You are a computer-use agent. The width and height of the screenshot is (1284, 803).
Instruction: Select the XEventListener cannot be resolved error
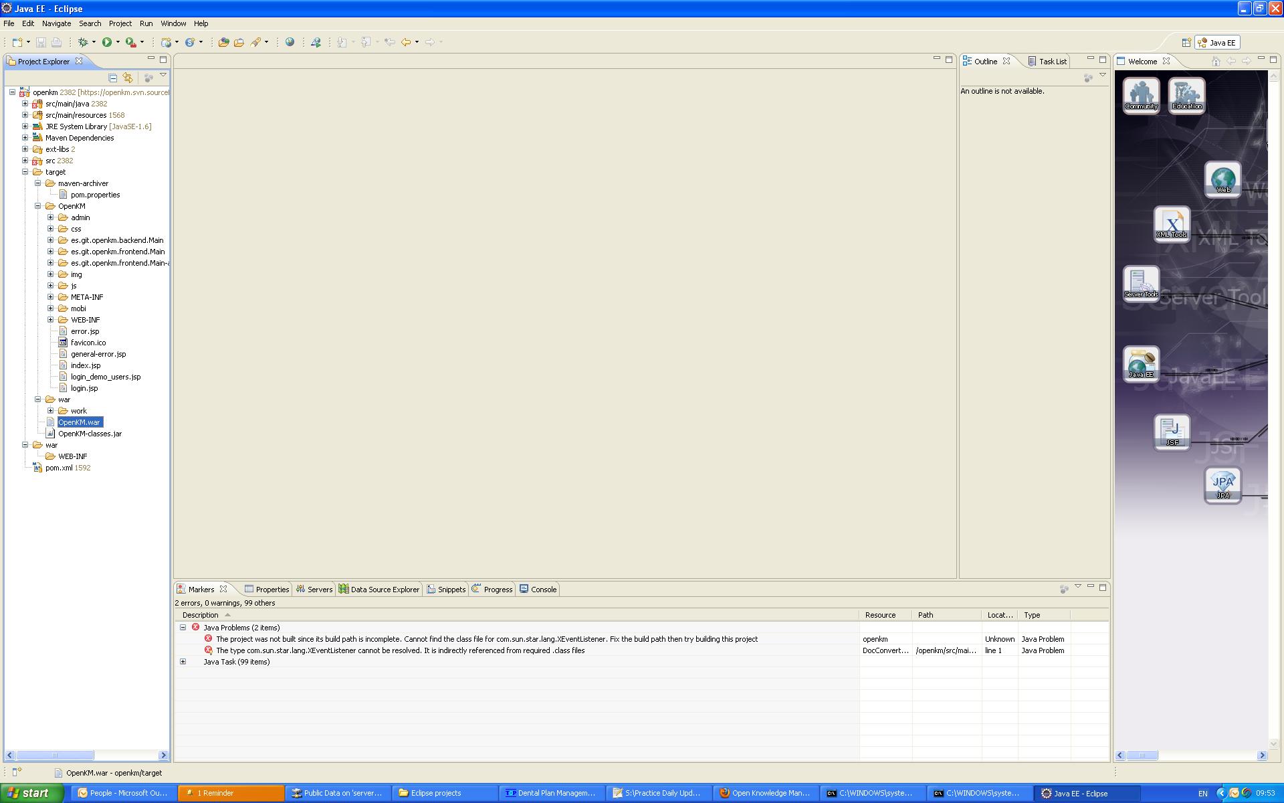point(400,650)
